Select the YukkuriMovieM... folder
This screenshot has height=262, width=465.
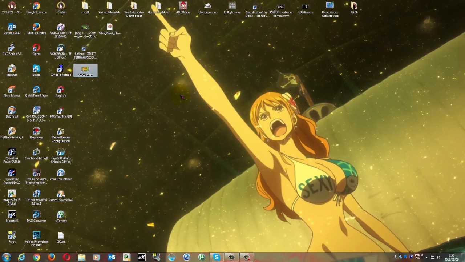coord(110,8)
